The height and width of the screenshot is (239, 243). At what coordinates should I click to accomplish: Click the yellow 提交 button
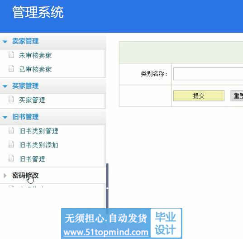[199, 96]
